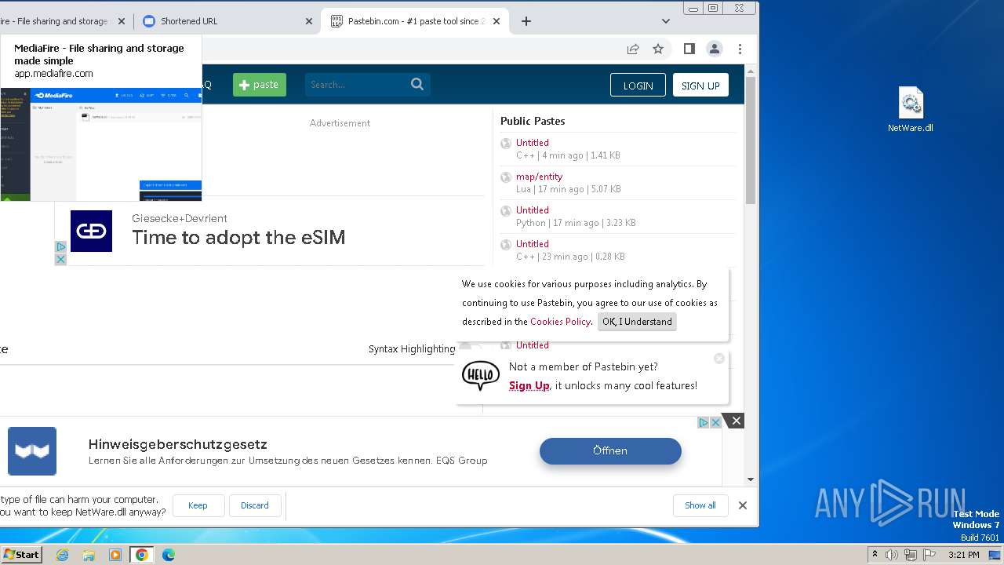Open the C++ Untitled paste from 4 min ago

pyautogui.click(x=532, y=143)
